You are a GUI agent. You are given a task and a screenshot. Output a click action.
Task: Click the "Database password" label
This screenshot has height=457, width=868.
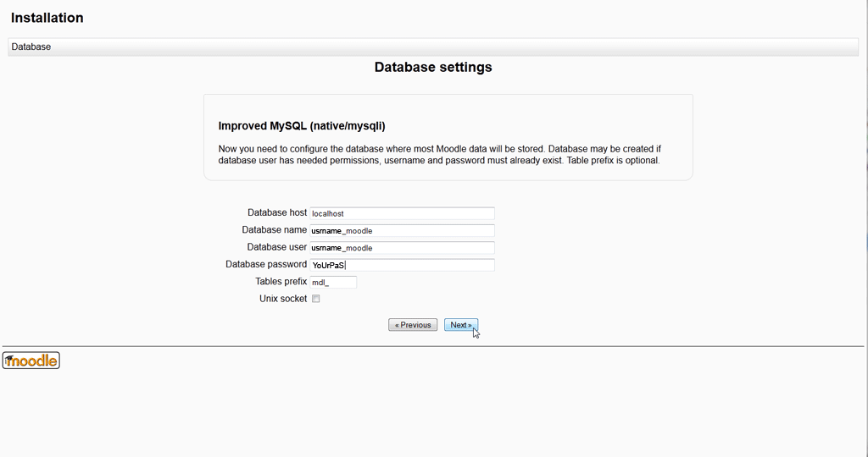[x=265, y=264]
